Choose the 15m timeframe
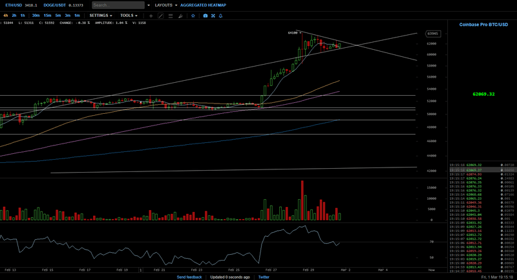The width and height of the screenshot is (517, 280). (47, 16)
